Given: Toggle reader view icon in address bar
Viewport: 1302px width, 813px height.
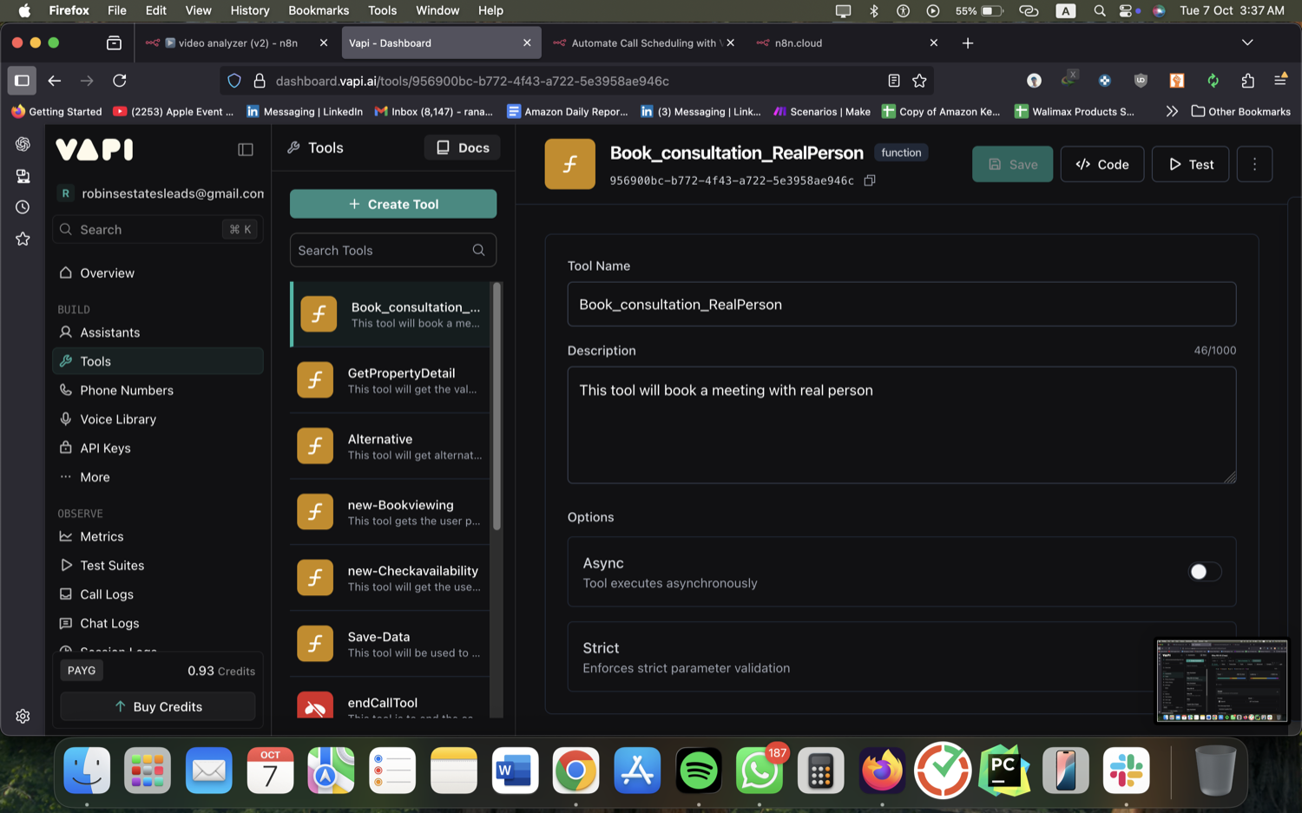Looking at the screenshot, I should click(893, 81).
